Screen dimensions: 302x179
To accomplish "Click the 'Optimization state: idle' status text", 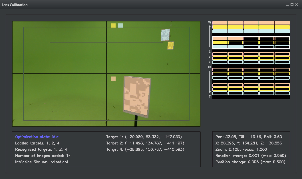I will point(37,137).
